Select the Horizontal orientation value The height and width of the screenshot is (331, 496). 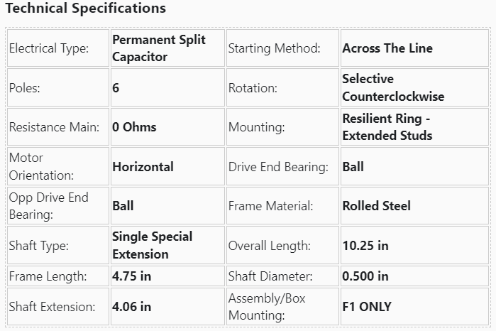[143, 167]
